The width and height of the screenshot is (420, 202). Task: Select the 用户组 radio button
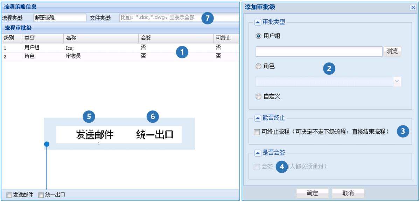pos(259,36)
